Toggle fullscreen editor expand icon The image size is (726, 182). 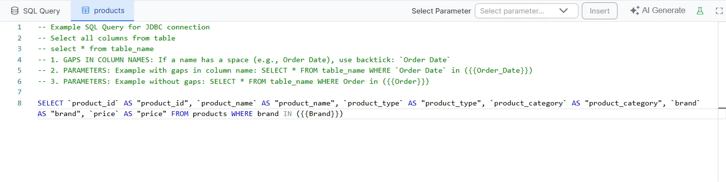(719, 11)
